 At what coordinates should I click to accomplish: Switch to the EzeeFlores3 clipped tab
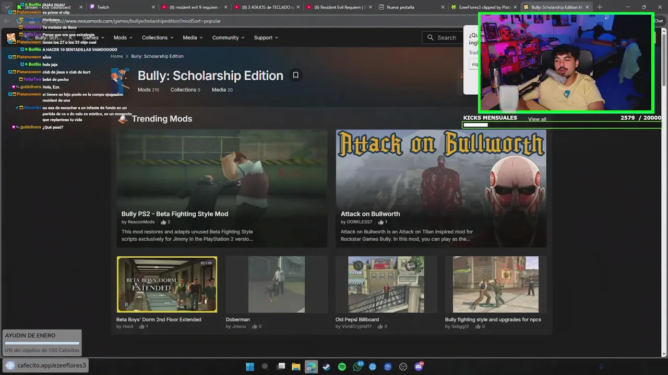click(x=484, y=7)
